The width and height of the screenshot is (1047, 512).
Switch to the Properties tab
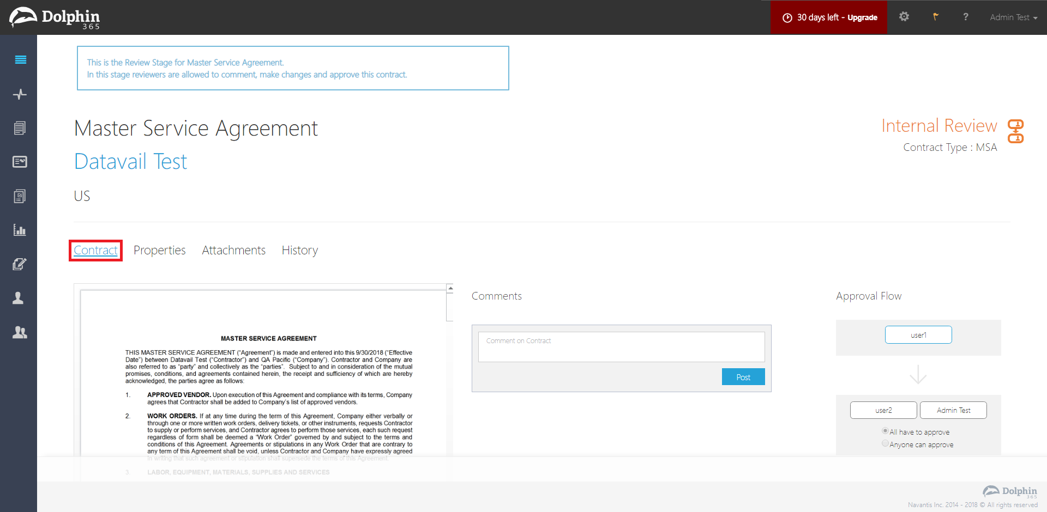159,251
